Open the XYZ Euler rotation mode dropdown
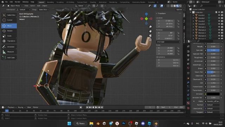 click(x=168, y=42)
